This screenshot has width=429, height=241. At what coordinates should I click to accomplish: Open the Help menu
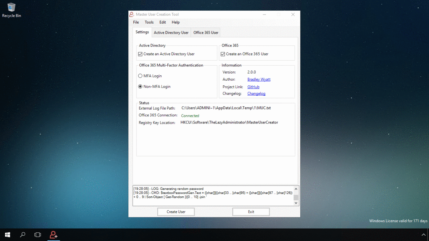[x=176, y=22]
